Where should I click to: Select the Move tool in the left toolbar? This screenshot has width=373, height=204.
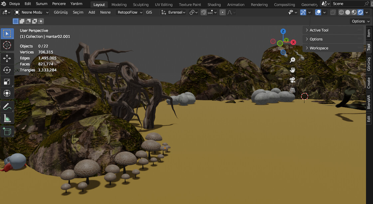[7, 58]
